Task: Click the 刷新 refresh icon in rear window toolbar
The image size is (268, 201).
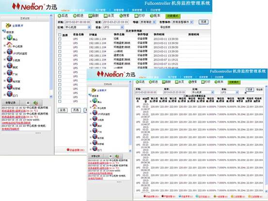Action: click(x=90, y=16)
